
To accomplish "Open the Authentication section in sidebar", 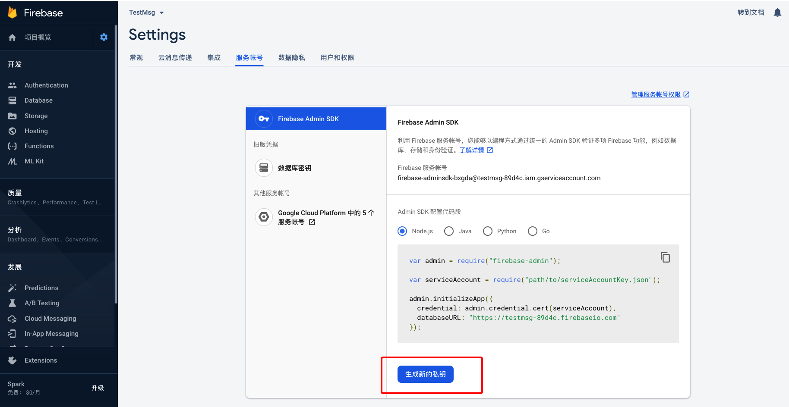I will (46, 85).
